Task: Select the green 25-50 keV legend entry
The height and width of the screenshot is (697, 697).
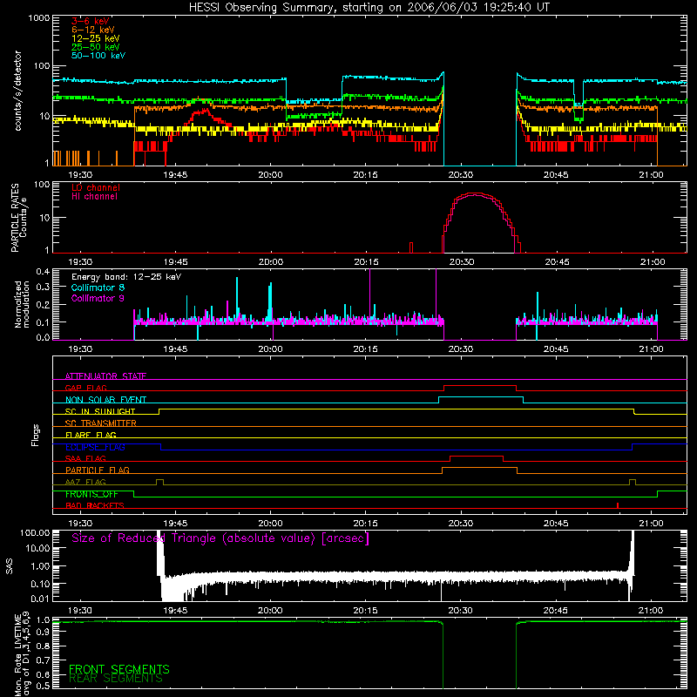Action: coord(96,47)
